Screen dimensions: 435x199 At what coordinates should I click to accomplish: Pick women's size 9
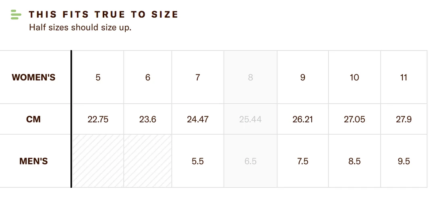point(303,77)
